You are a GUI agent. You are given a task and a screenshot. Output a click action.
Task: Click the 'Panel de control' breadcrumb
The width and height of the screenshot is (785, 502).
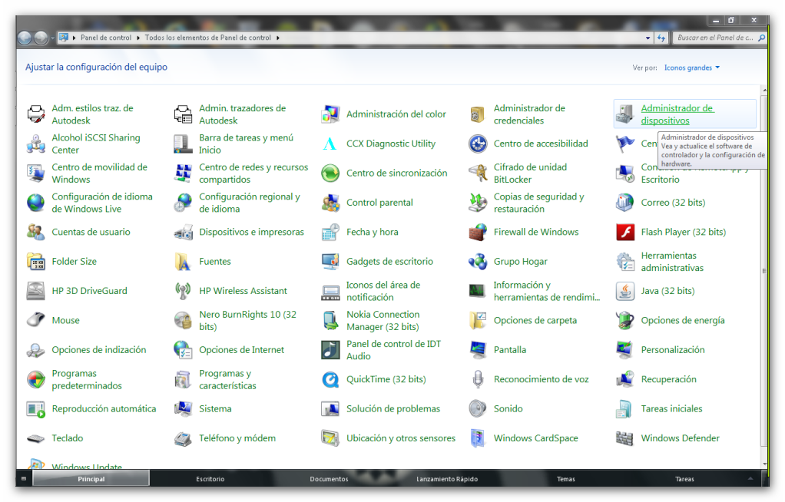point(106,38)
